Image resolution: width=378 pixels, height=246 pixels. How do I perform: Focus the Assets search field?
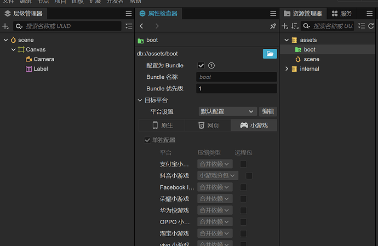point(328,26)
